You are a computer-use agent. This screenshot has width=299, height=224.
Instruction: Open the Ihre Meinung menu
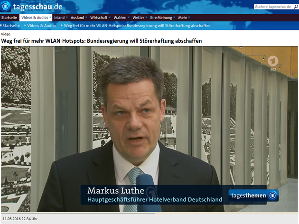[x=160, y=18]
